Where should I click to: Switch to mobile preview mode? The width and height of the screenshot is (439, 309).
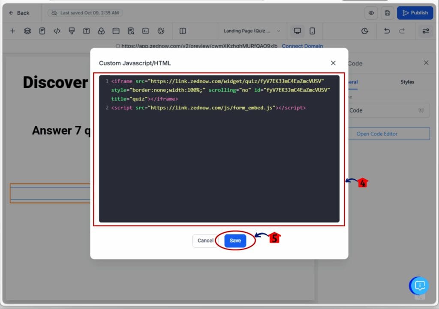pyautogui.click(x=313, y=31)
